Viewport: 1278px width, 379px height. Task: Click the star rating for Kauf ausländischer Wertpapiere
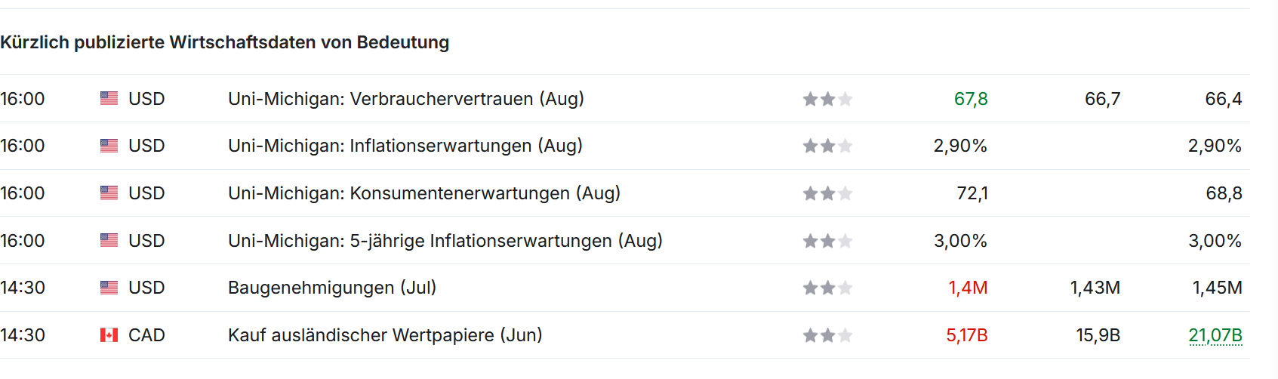[827, 335]
